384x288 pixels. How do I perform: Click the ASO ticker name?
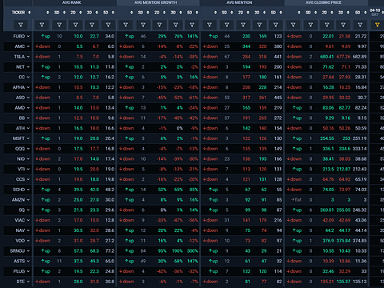coord(20,98)
